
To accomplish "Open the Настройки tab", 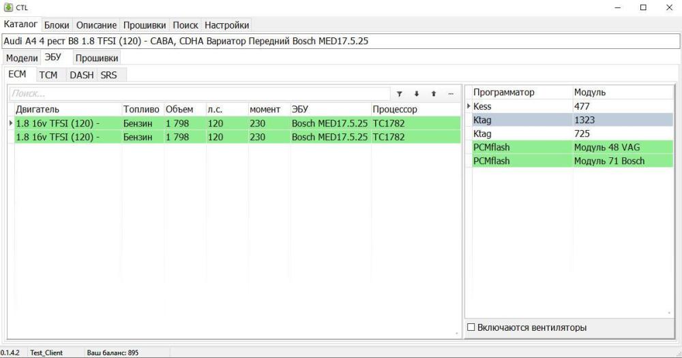I will pyautogui.click(x=226, y=25).
